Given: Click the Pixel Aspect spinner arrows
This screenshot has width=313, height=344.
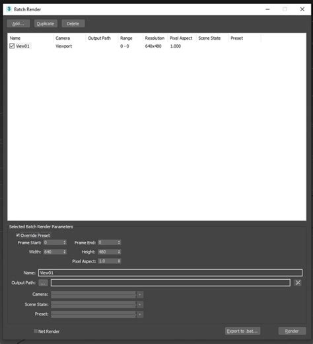Looking at the screenshot, I should coord(119,261).
